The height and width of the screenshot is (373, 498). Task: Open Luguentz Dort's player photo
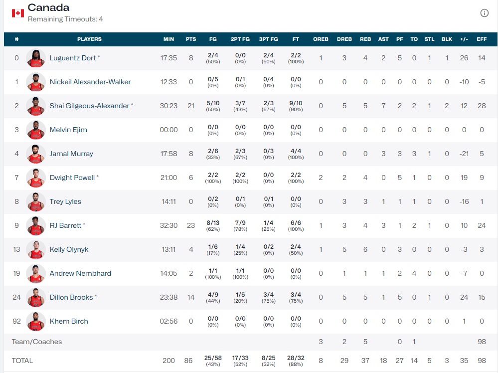[x=36, y=58]
